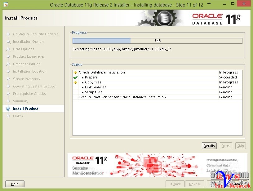Select Install Product step
The width and height of the screenshot is (253, 191).
point(25,109)
